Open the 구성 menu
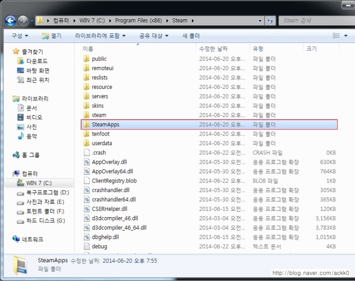 click(x=20, y=36)
